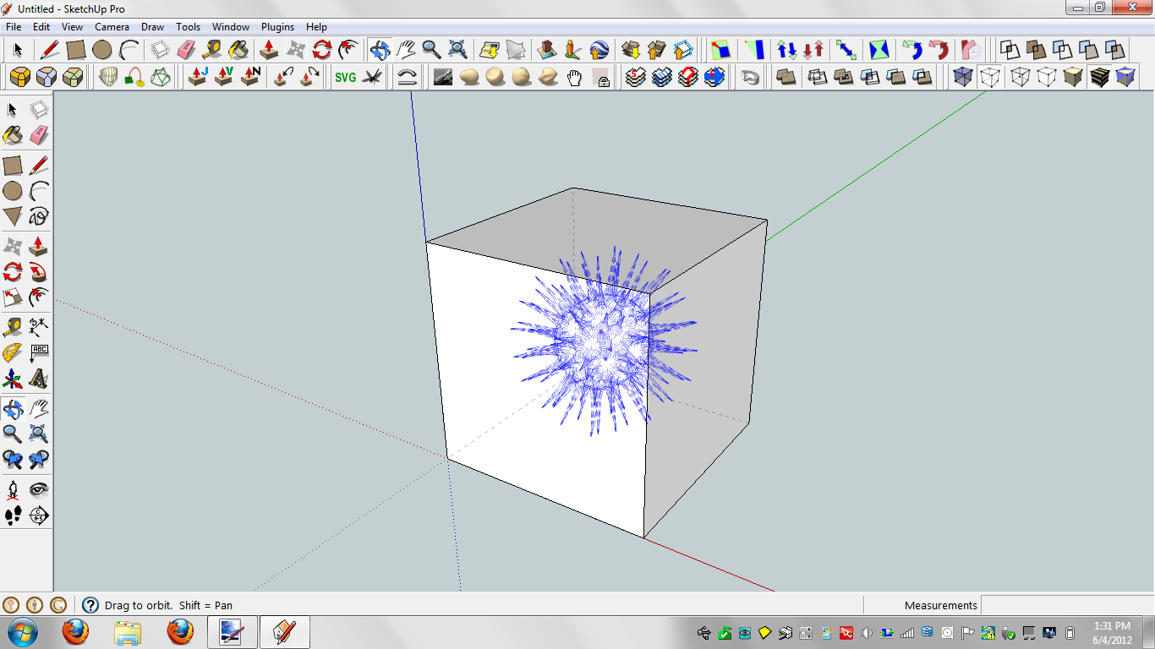Image resolution: width=1155 pixels, height=649 pixels.
Task: Select the Dimension tool
Action: [x=38, y=327]
